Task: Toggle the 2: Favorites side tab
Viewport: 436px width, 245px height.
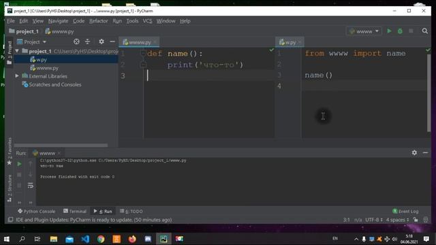Action: (x=10, y=151)
